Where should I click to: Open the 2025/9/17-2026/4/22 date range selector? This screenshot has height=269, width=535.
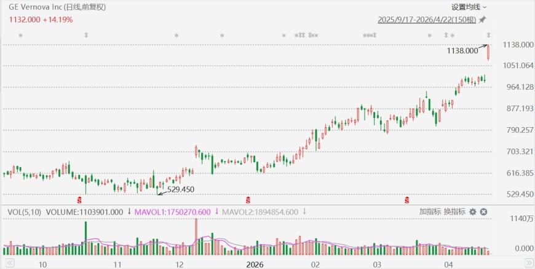coord(427,20)
